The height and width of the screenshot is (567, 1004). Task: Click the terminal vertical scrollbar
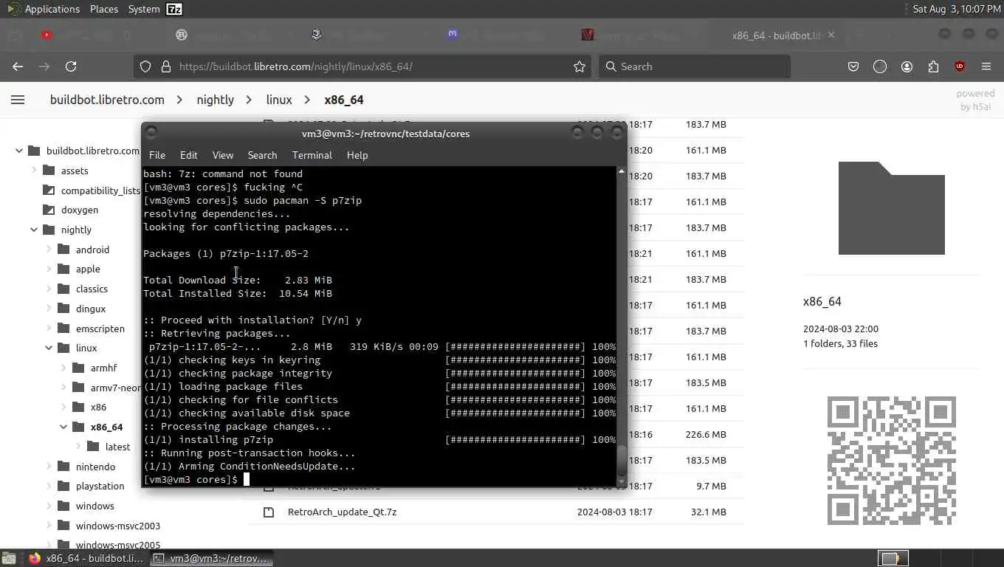[x=621, y=325]
